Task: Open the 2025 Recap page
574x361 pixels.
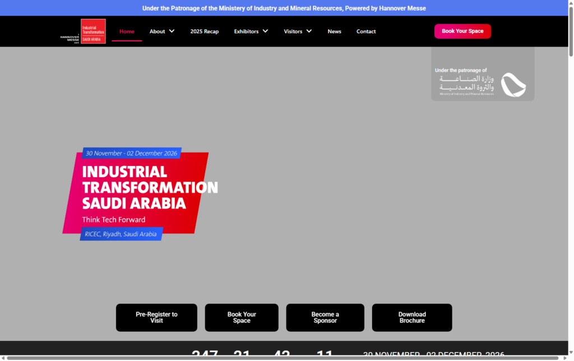Action: tap(204, 31)
